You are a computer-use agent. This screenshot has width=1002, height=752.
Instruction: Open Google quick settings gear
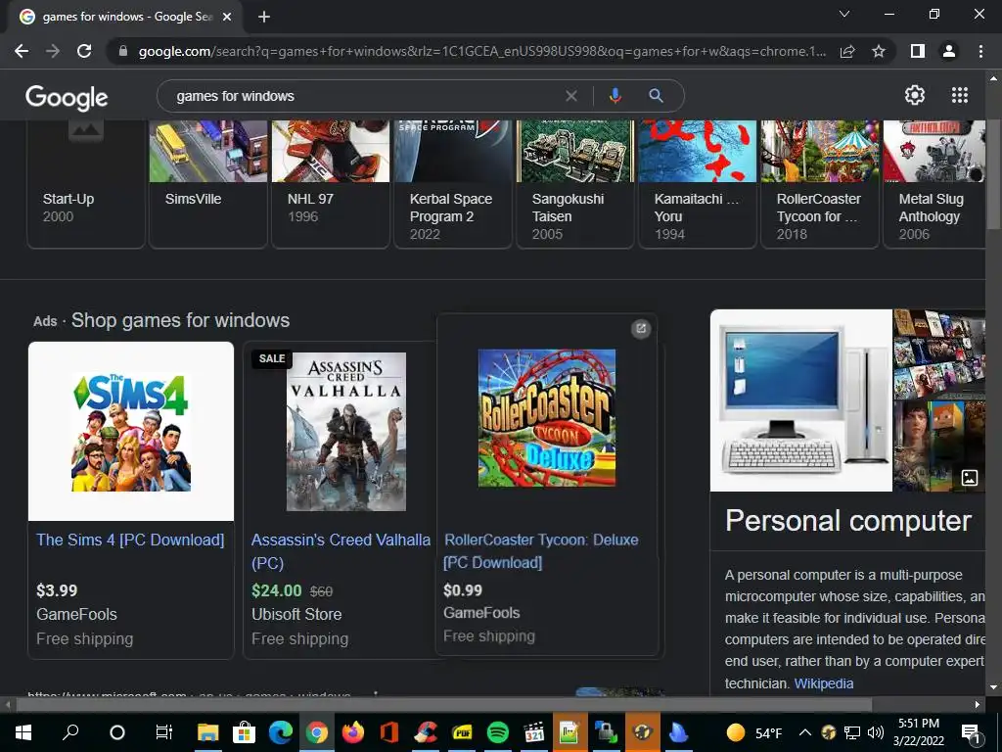915,95
